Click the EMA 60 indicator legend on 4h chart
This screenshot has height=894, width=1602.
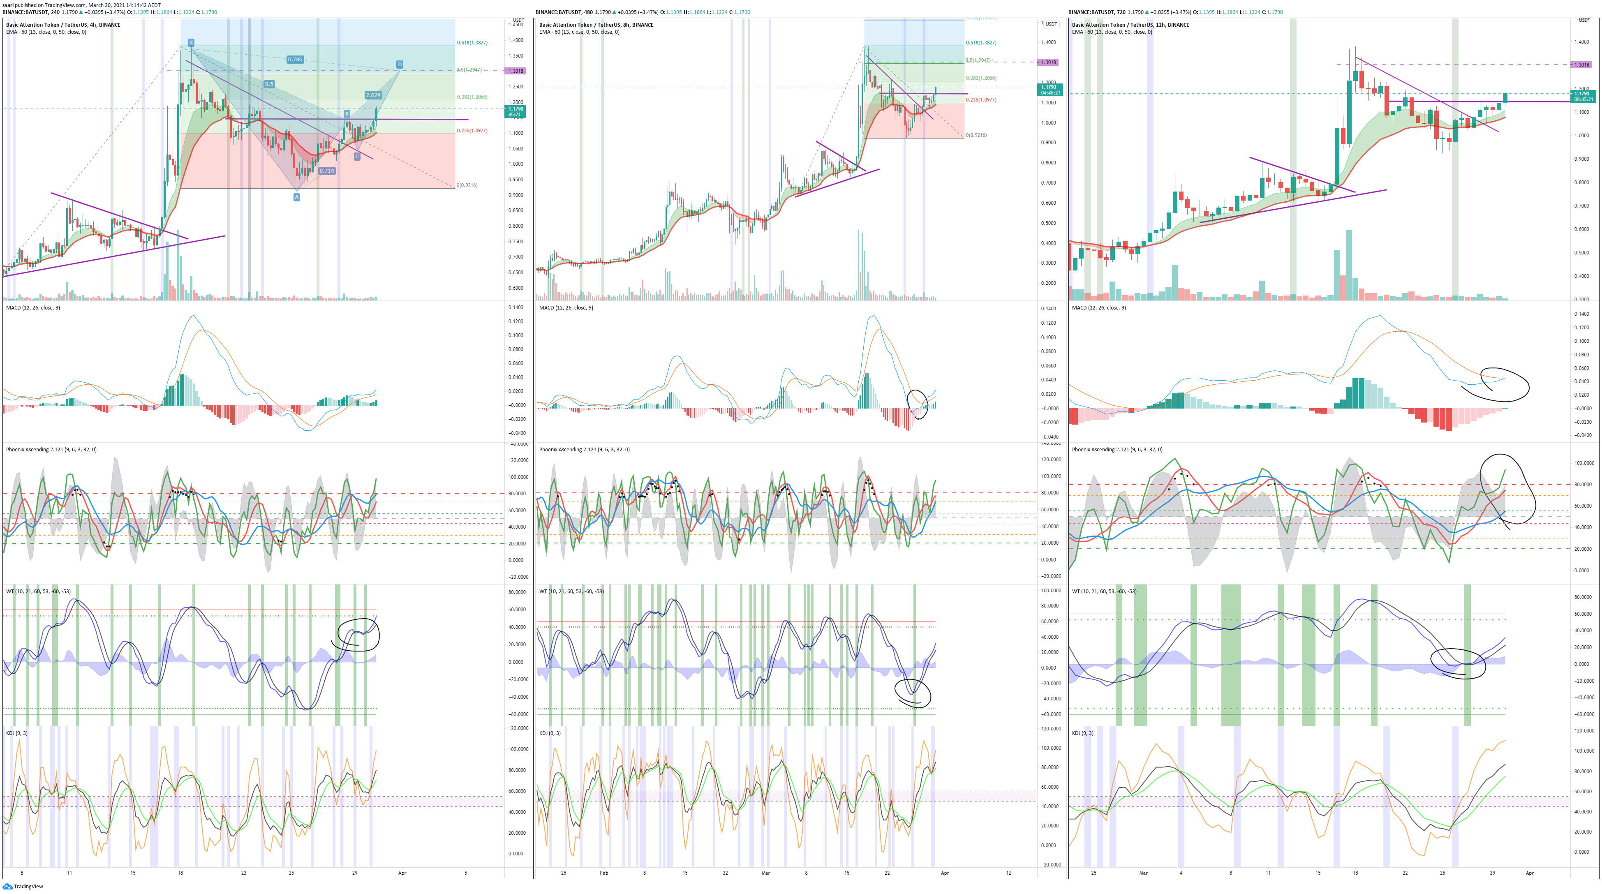46,32
